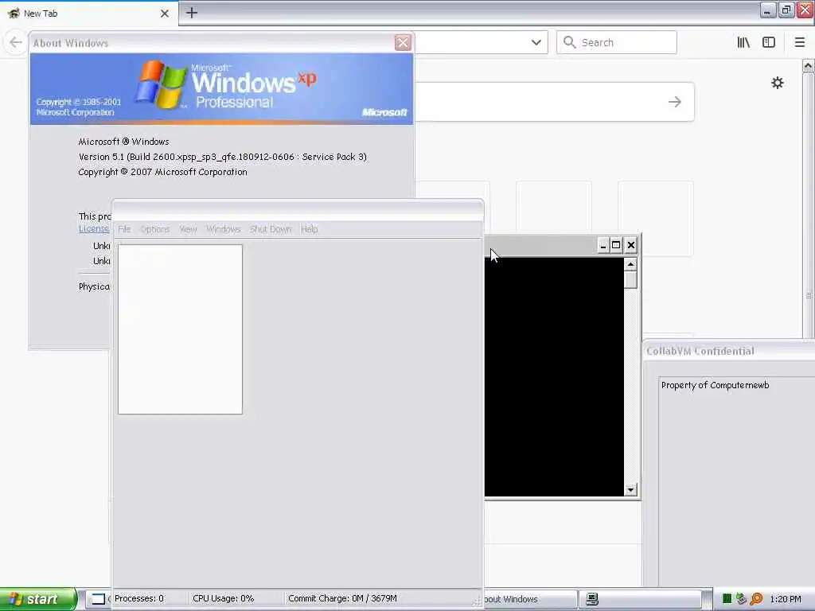Minimize the black console window
Screen dimensions: 815x611
(x=603, y=245)
